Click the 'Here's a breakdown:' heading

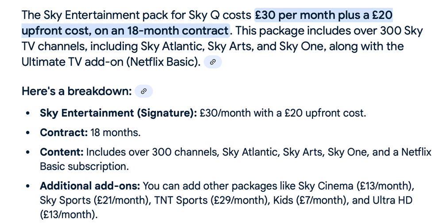point(77,91)
